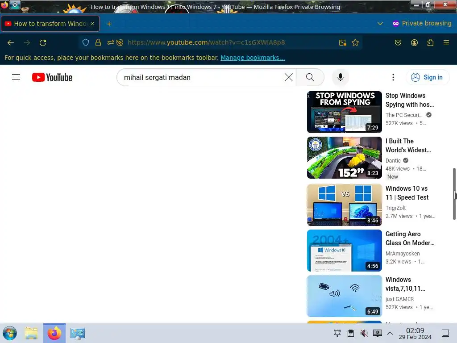Open the site permissions icon in address bar
The width and height of the screenshot is (457, 343).
tap(111, 42)
